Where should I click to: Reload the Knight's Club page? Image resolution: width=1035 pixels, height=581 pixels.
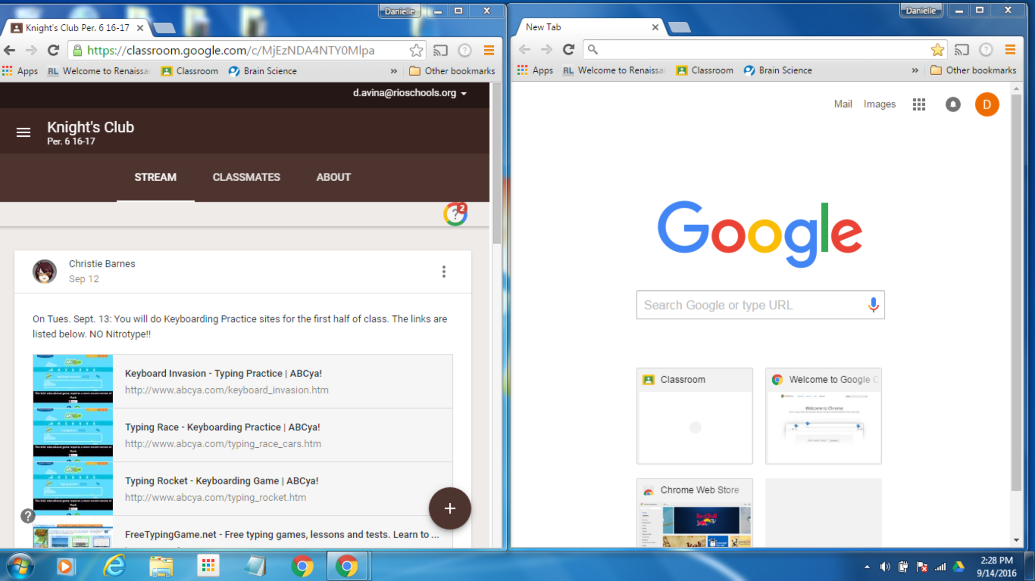[54, 50]
